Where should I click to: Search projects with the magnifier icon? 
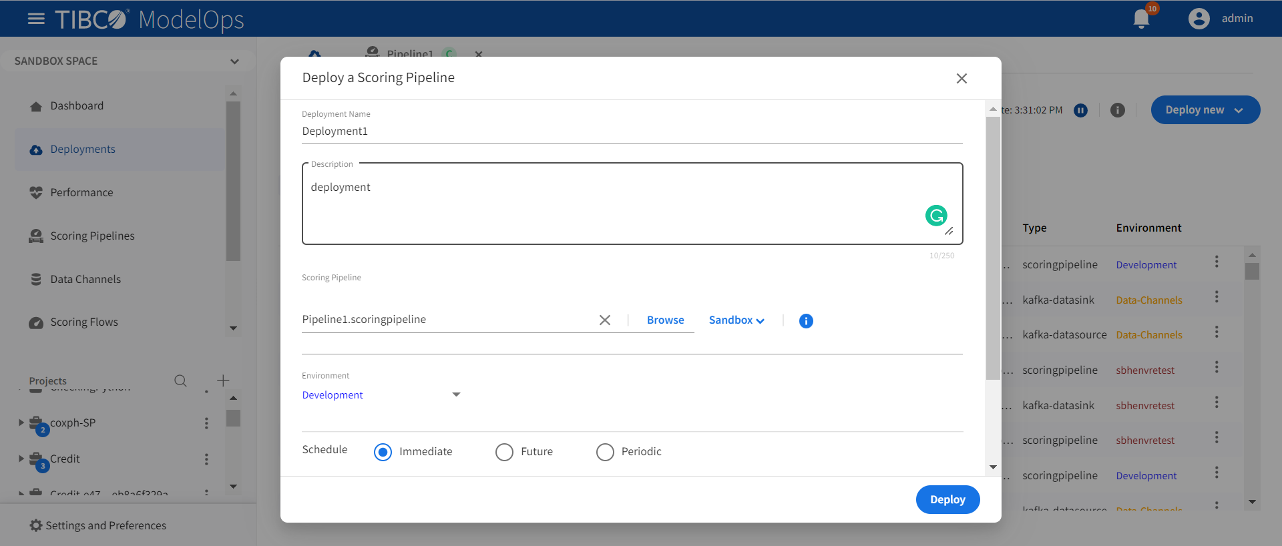pos(180,380)
